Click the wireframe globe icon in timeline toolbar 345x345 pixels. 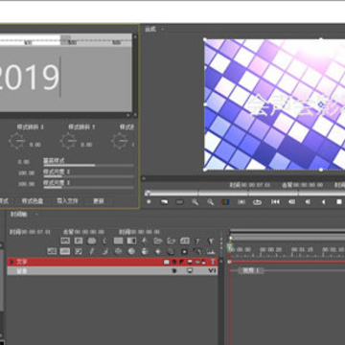tap(118, 251)
